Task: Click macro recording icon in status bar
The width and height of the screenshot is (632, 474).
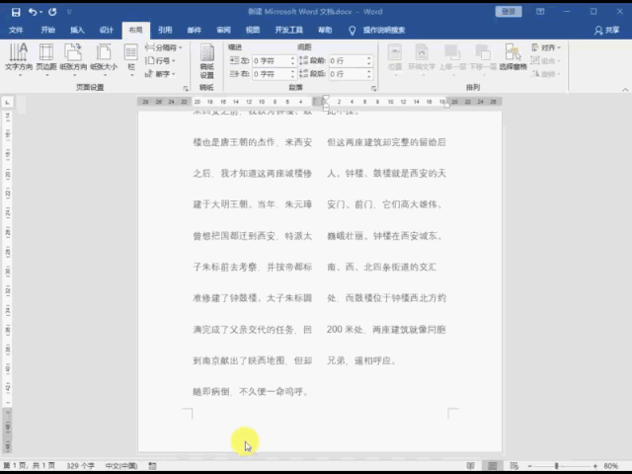Action: [152, 466]
